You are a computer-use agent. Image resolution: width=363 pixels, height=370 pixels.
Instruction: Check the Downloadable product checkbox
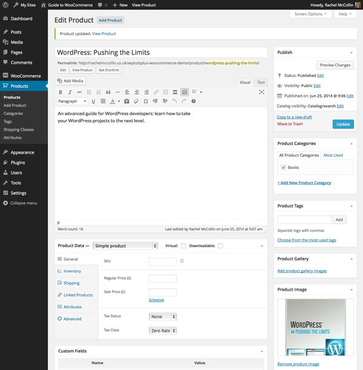220,246
